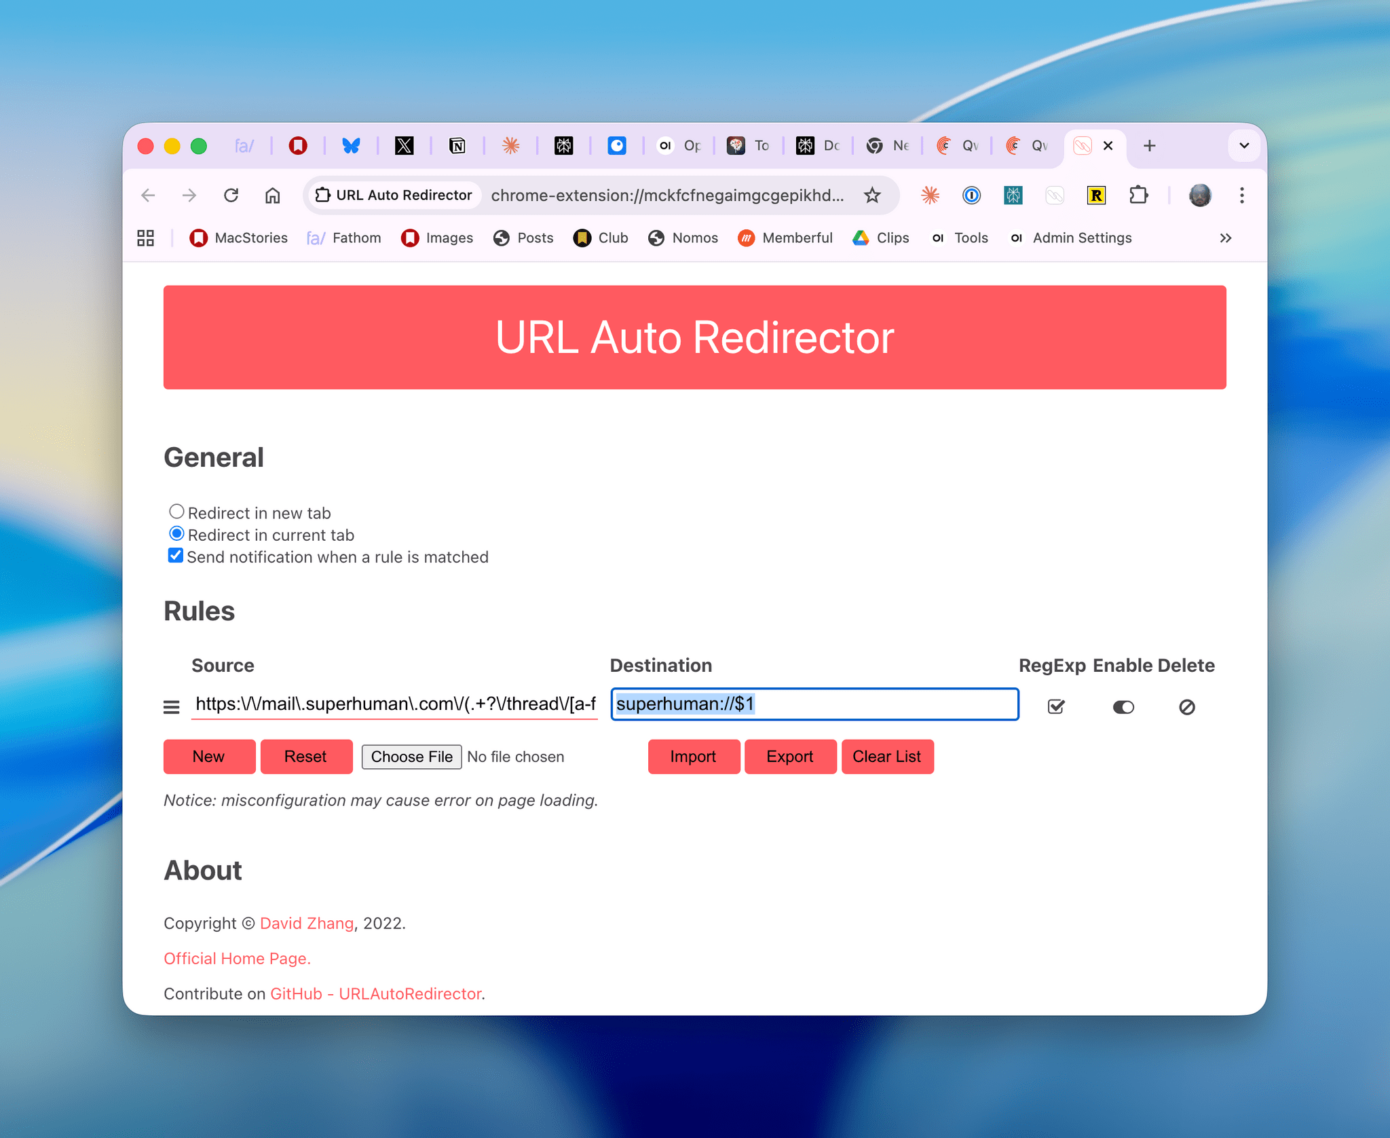Viewport: 1390px width, 1138px height.
Task: Click the delete rule icon
Action: pyautogui.click(x=1186, y=707)
